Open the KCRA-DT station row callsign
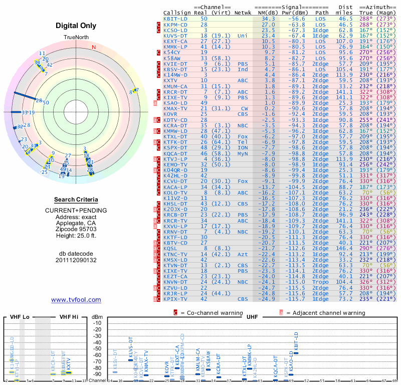Image resolution: width=401 pixels, height=385 pixels. (x=175, y=125)
